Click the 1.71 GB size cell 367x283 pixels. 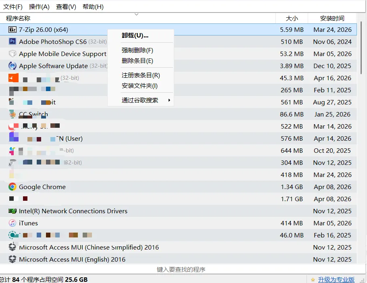[292, 199]
